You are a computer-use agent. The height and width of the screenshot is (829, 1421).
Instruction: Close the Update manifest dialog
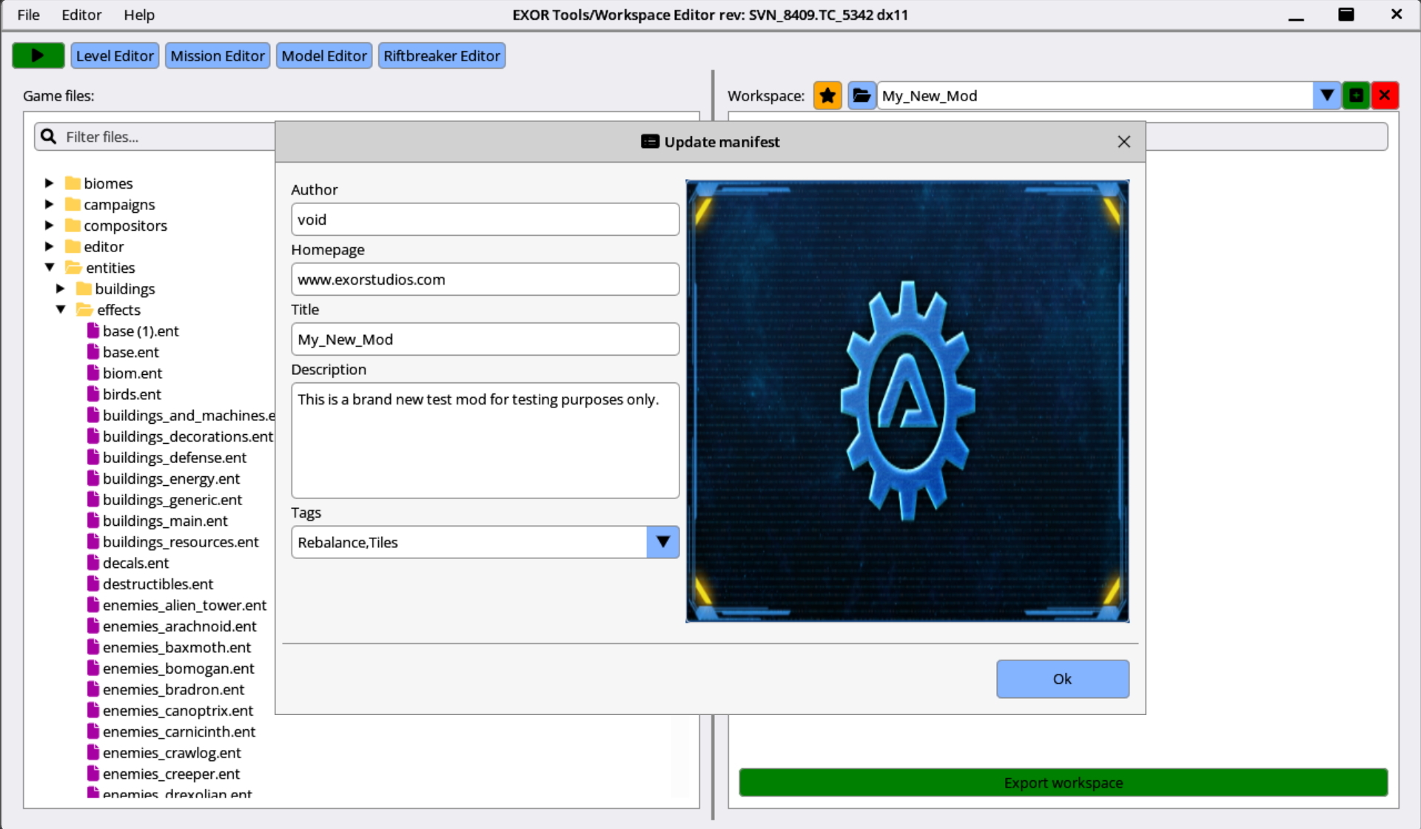tap(1123, 141)
